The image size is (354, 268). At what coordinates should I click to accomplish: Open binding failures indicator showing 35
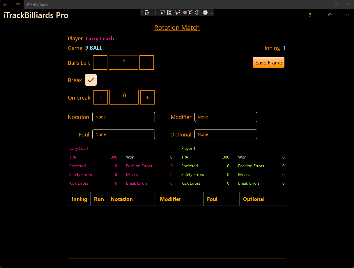pyautogui.click(x=188, y=12)
